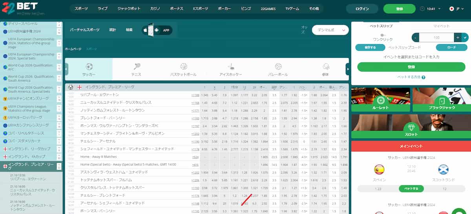Click the blackjack card icon
This screenshot has width=471, height=214.
tap(442, 101)
